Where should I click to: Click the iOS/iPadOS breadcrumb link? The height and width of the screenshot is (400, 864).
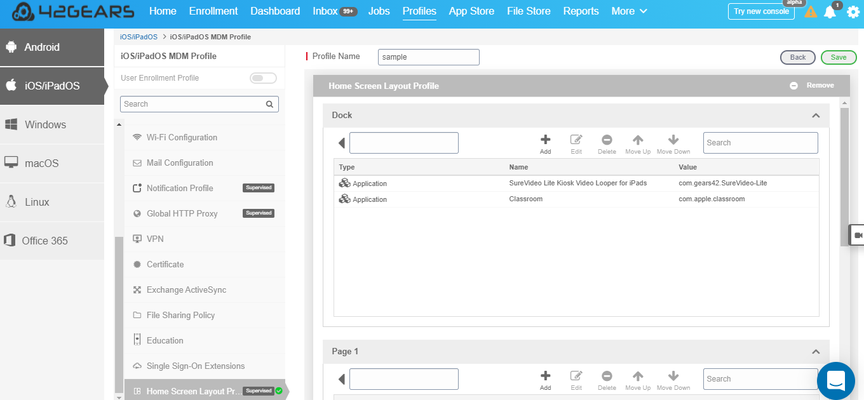pos(138,37)
